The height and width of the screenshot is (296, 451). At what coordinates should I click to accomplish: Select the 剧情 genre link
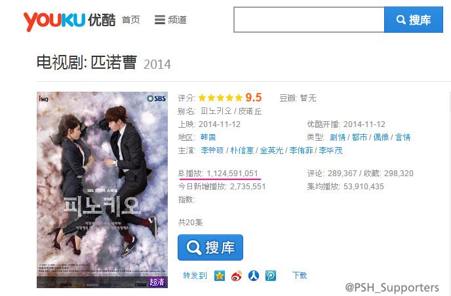[338, 137]
